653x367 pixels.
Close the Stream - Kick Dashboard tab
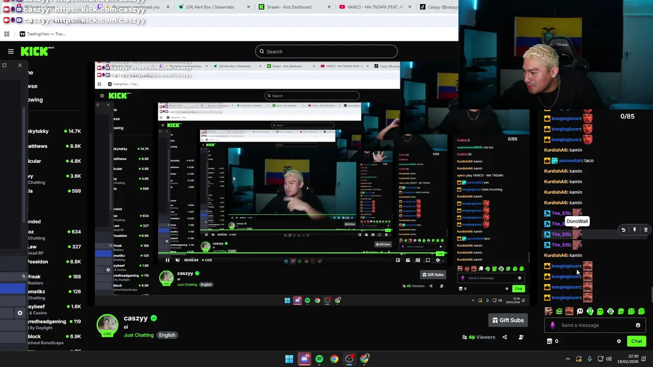tap(329, 7)
